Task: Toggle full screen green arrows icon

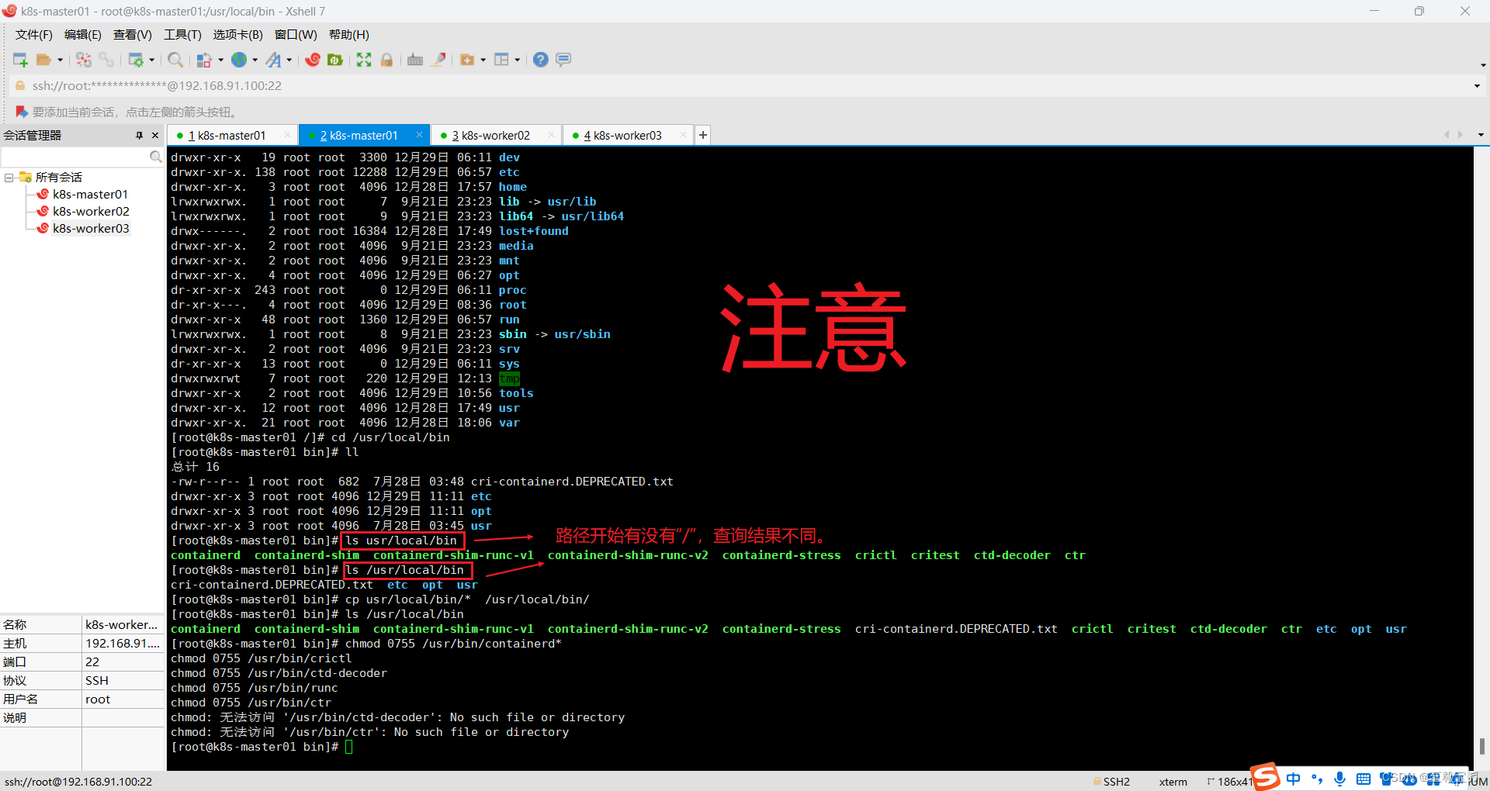Action: click(x=364, y=60)
